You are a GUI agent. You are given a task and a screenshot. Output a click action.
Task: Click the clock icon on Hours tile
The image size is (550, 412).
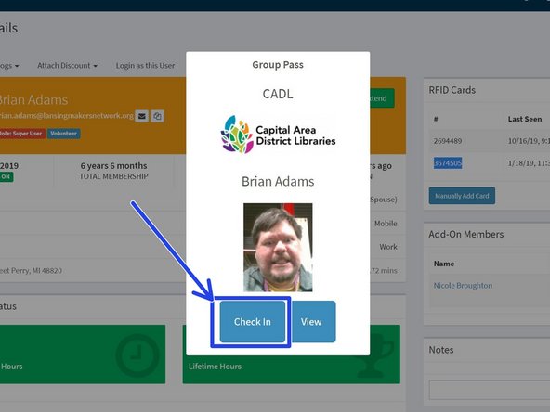click(137, 355)
